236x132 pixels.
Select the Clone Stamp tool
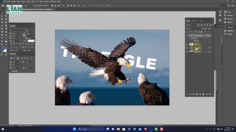click(x=6, y=25)
